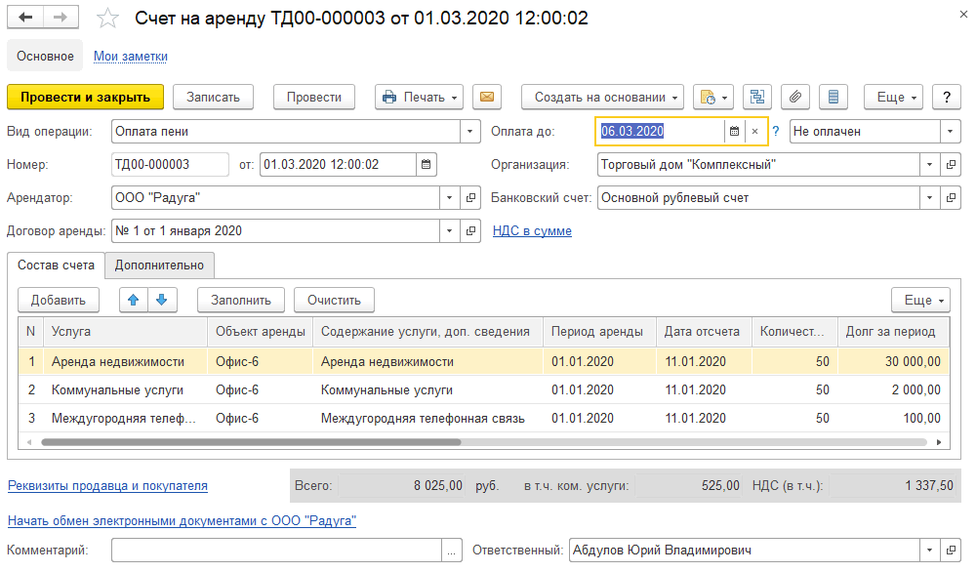Screen dimensions: 976x572
Task: Open Организация record card
Action: [951, 164]
